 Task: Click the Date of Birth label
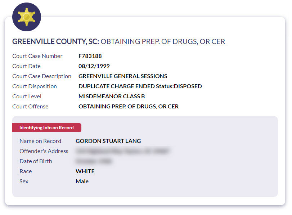point(36,161)
